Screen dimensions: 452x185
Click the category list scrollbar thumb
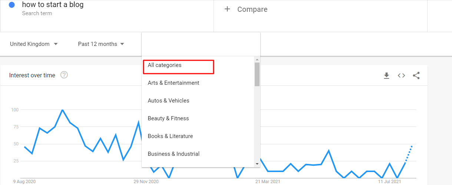pyautogui.click(x=257, y=74)
